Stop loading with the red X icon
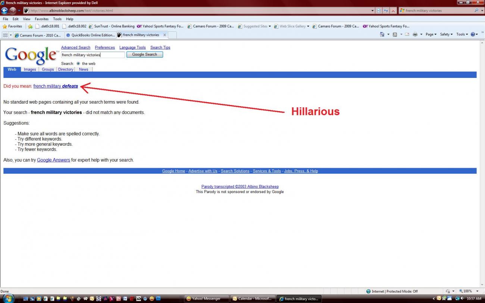 pyautogui.click(x=393, y=10)
